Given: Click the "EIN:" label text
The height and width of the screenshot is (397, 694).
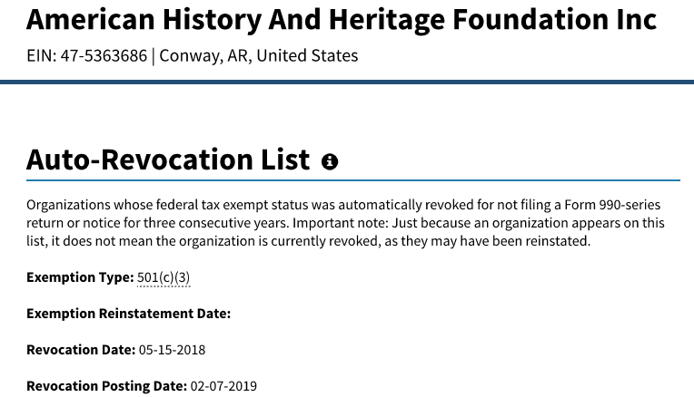Looking at the screenshot, I should pos(42,55).
